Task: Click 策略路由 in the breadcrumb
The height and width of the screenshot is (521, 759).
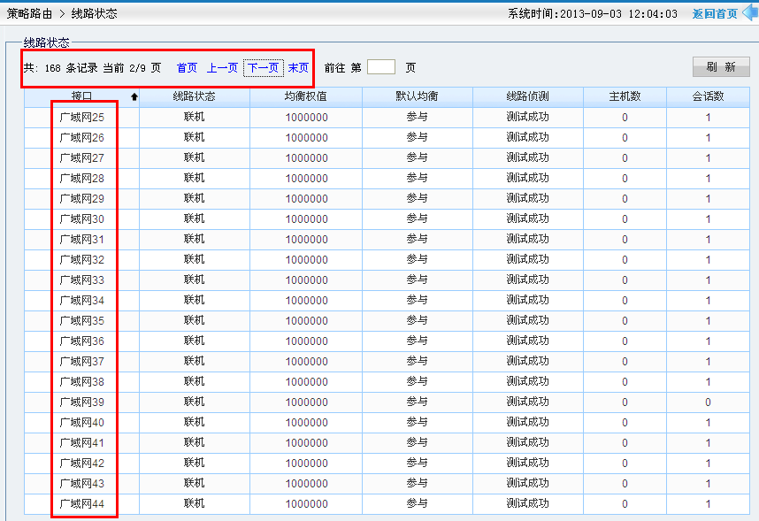Action: point(29,14)
